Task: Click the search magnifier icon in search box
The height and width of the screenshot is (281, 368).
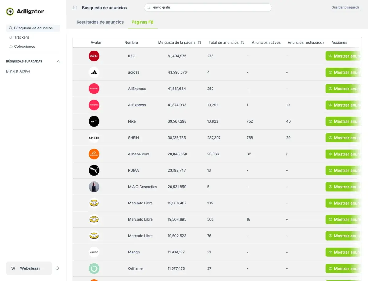Action: pyautogui.click(x=149, y=7)
